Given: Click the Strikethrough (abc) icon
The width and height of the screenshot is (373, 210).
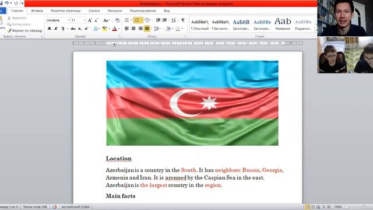Looking at the screenshot, I should point(73,29).
